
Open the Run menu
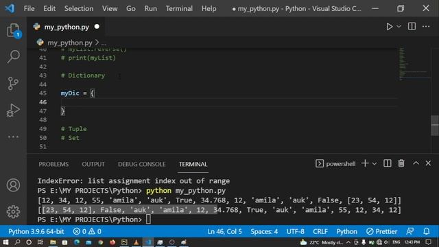tap(151, 8)
